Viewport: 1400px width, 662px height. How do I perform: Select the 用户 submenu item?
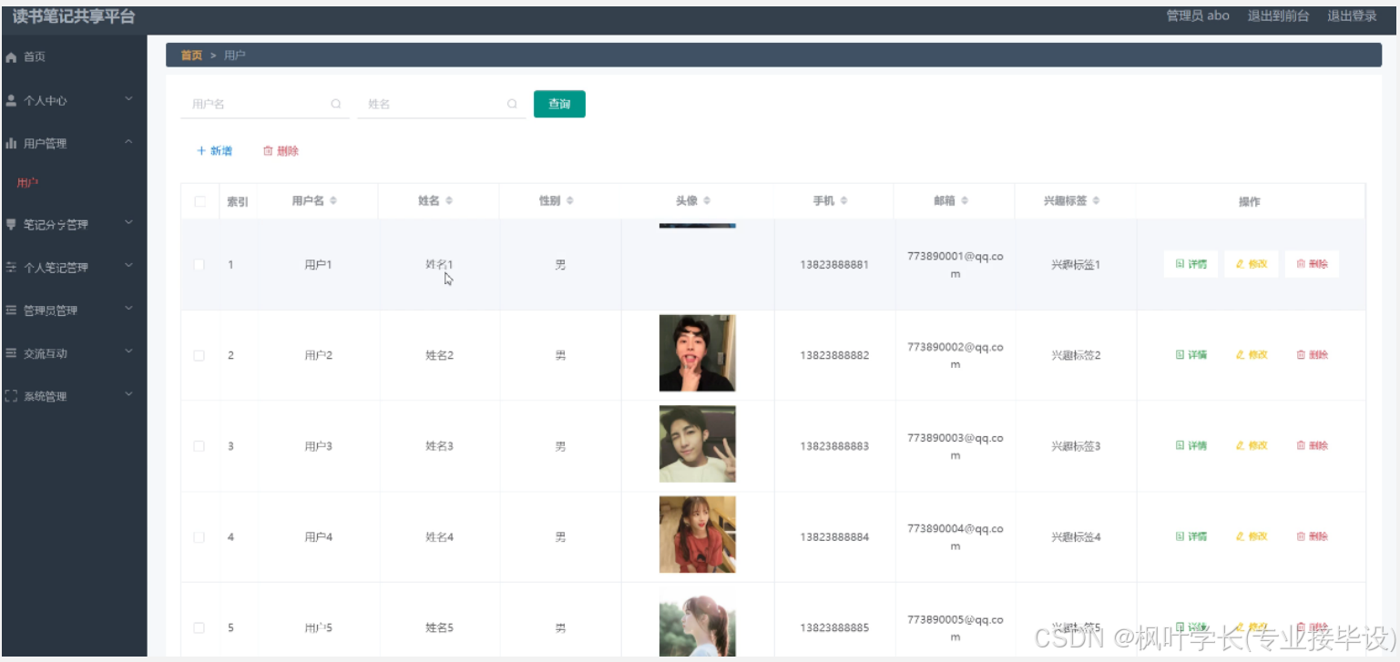[x=74, y=183]
